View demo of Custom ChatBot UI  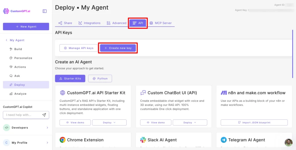(x=156, y=123)
